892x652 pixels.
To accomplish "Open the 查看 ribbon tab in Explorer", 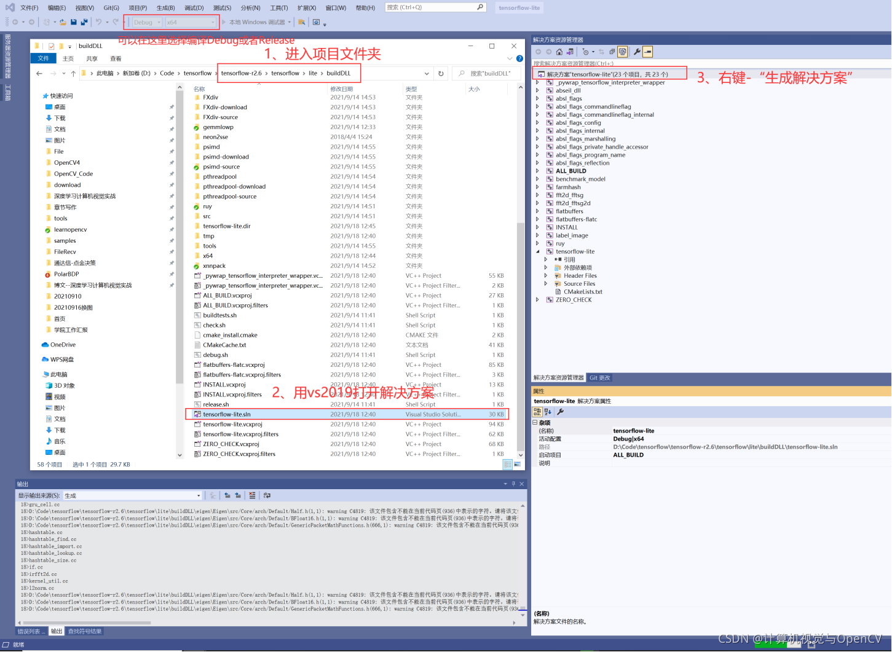I will pyautogui.click(x=116, y=59).
